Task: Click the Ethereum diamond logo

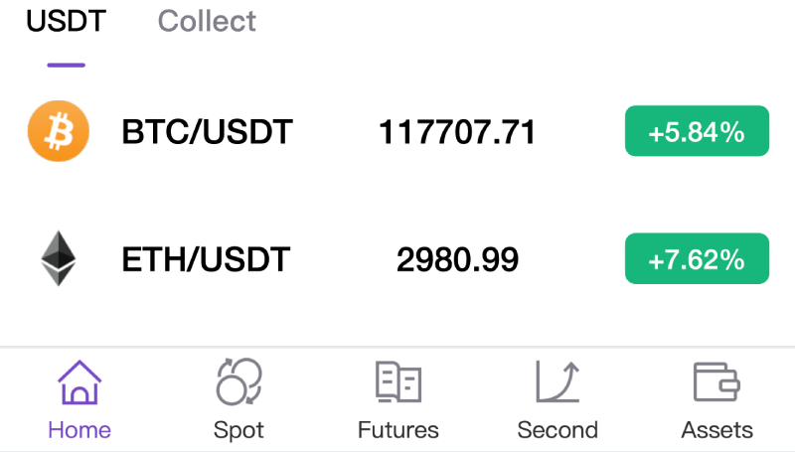Action: (x=59, y=258)
